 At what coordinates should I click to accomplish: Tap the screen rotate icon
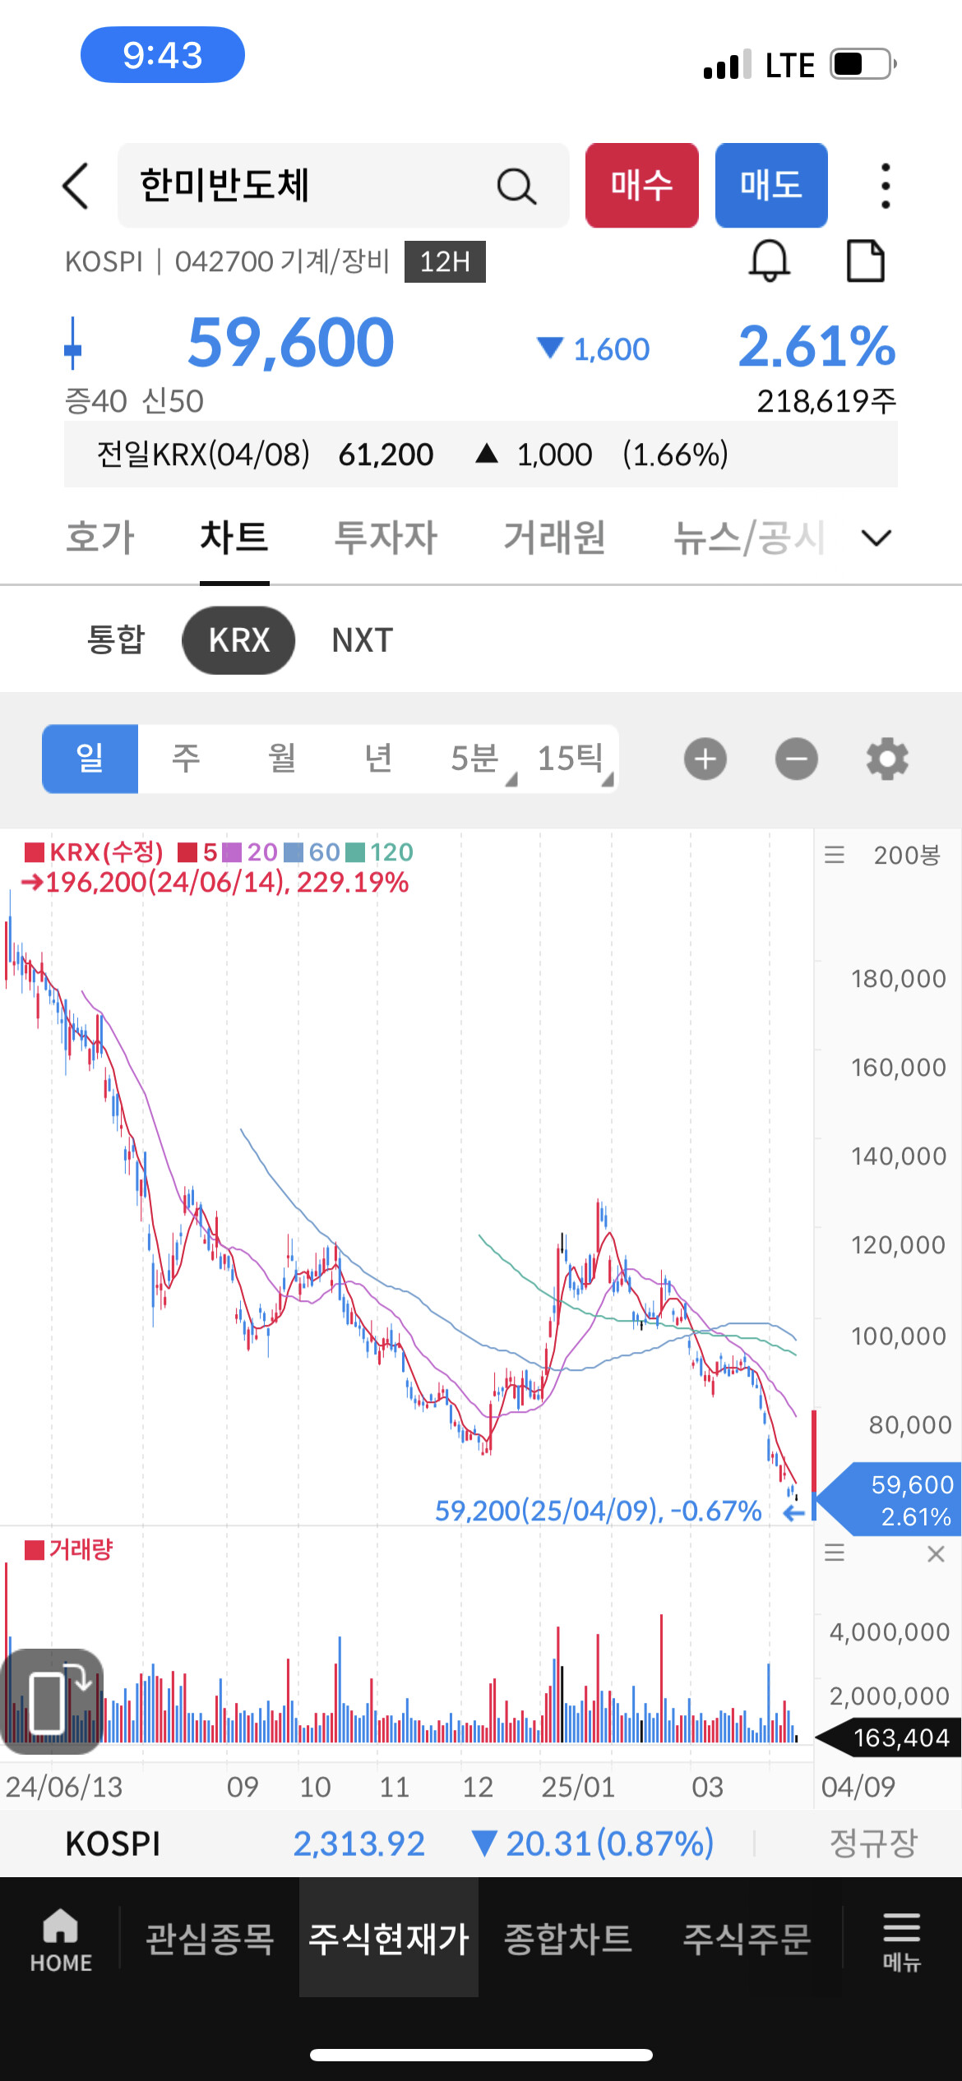coord(52,1701)
